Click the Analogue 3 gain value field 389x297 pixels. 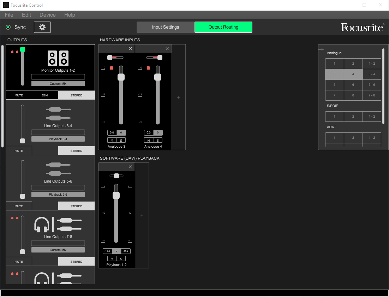(x=113, y=132)
